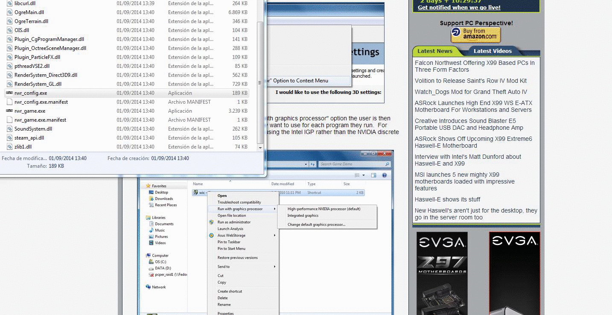Open the 'Haswell-E shows its stuff' link
The height and width of the screenshot is (315, 612).
448,199
